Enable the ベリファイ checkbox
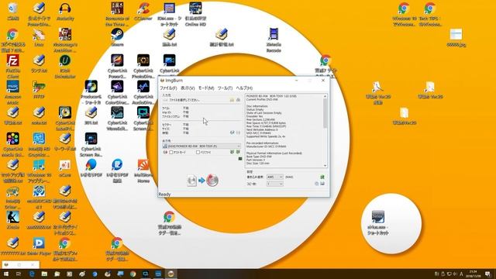Image resolution: width=496 pixels, height=279 pixels. pyautogui.click(x=198, y=153)
